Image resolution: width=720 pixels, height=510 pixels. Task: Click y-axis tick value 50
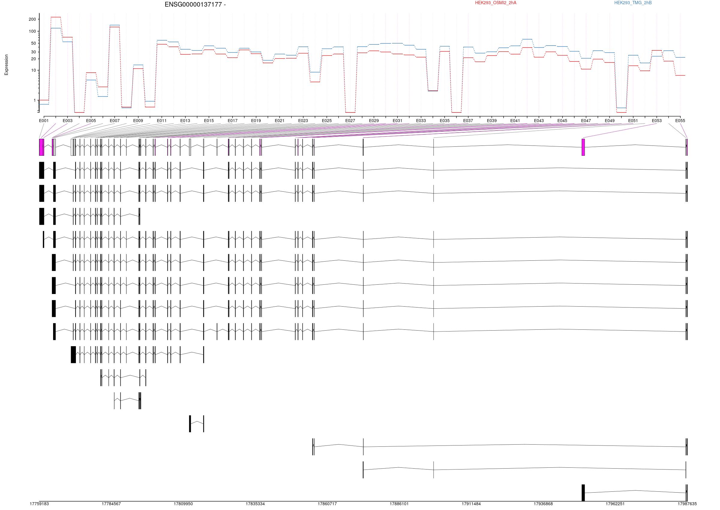pyautogui.click(x=34, y=43)
